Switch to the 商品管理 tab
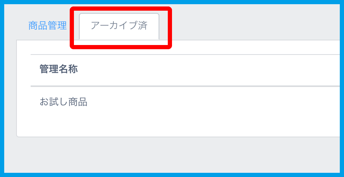Image resolution: width=344 pixels, height=177 pixels. pos(48,26)
